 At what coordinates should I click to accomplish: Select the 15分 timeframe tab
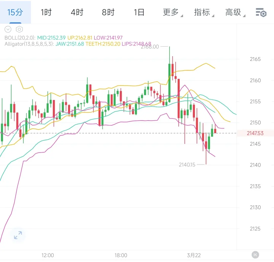point(15,12)
